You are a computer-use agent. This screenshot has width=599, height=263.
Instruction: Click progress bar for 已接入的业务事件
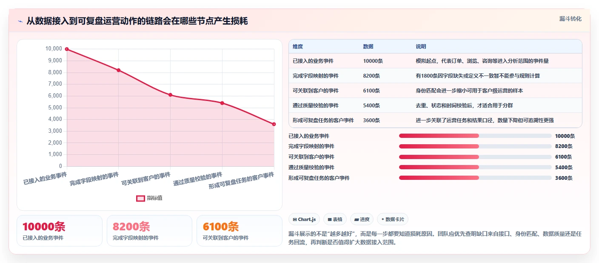(475, 136)
